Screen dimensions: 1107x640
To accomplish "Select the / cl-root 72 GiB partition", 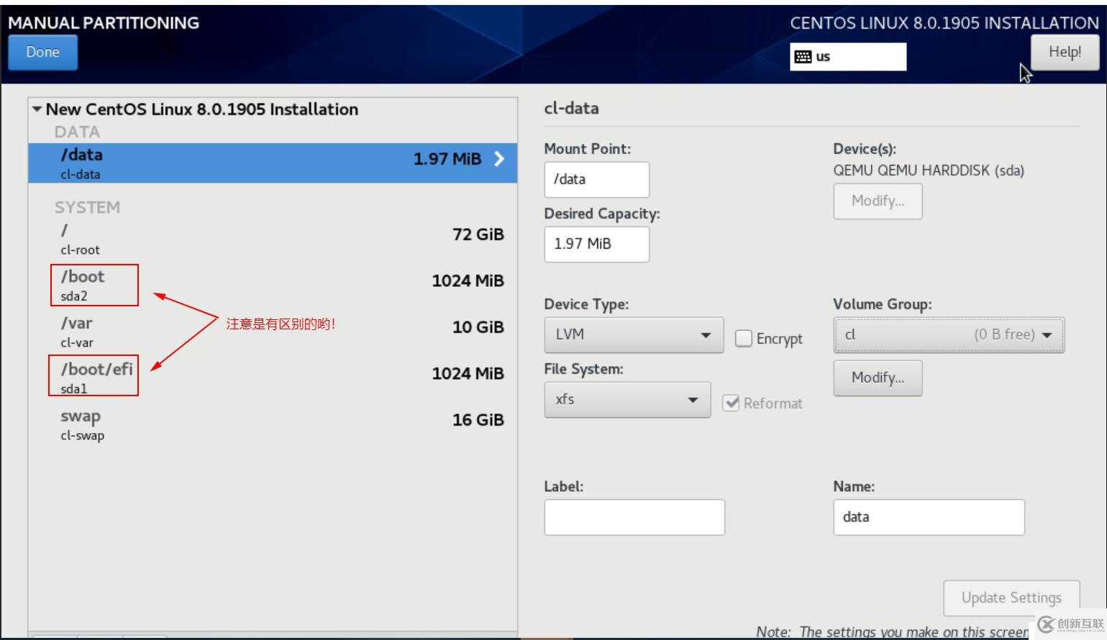I will pos(273,239).
